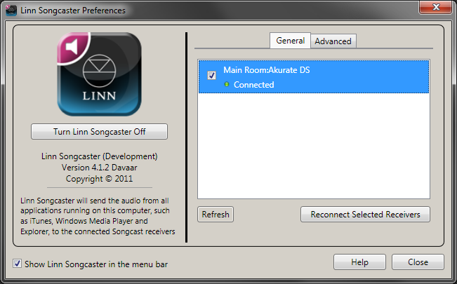Close the window using the title bar X
This screenshot has height=284, width=457.
point(435,7)
